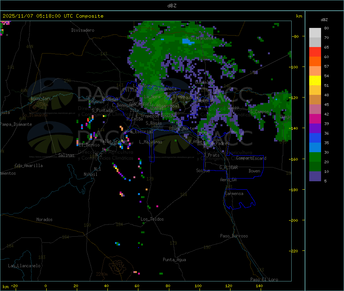Image resolution: width=344 pixels, height=291 pixels.
Task: Click the Cda_Amarilla label
Action: click(29, 166)
